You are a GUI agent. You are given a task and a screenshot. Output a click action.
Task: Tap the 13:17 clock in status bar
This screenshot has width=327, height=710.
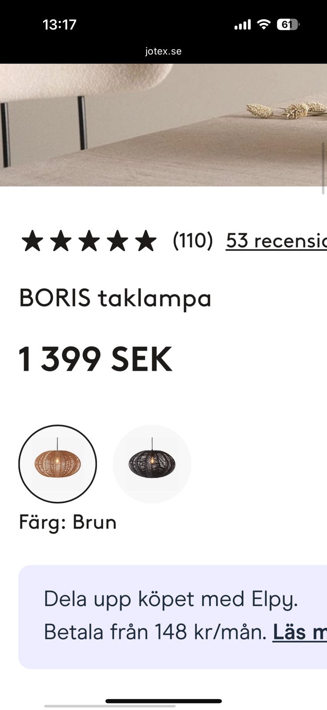59,24
